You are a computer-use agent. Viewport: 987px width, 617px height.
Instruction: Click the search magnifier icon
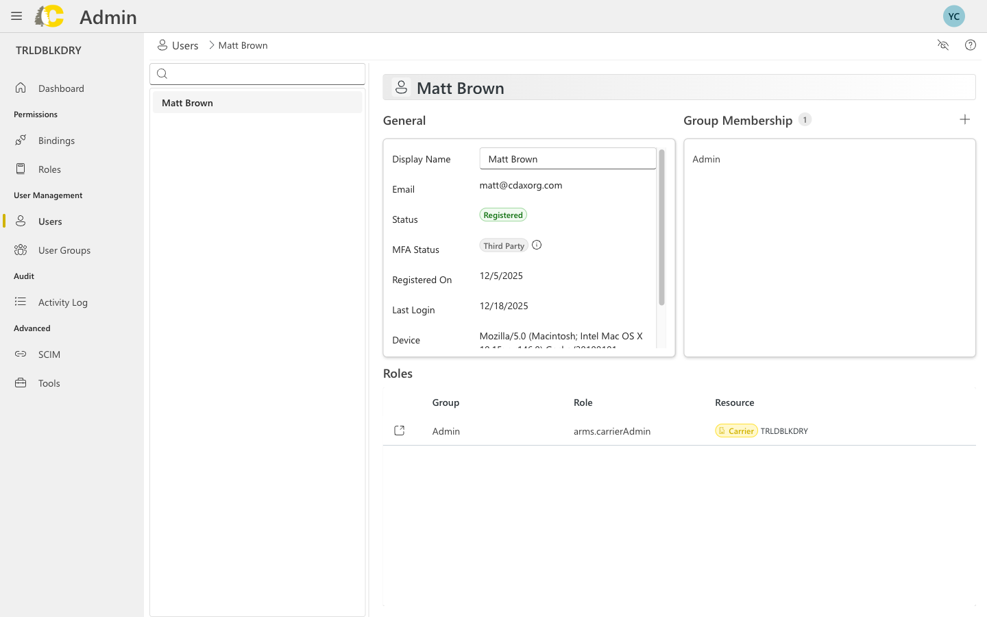[x=162, y=73]
